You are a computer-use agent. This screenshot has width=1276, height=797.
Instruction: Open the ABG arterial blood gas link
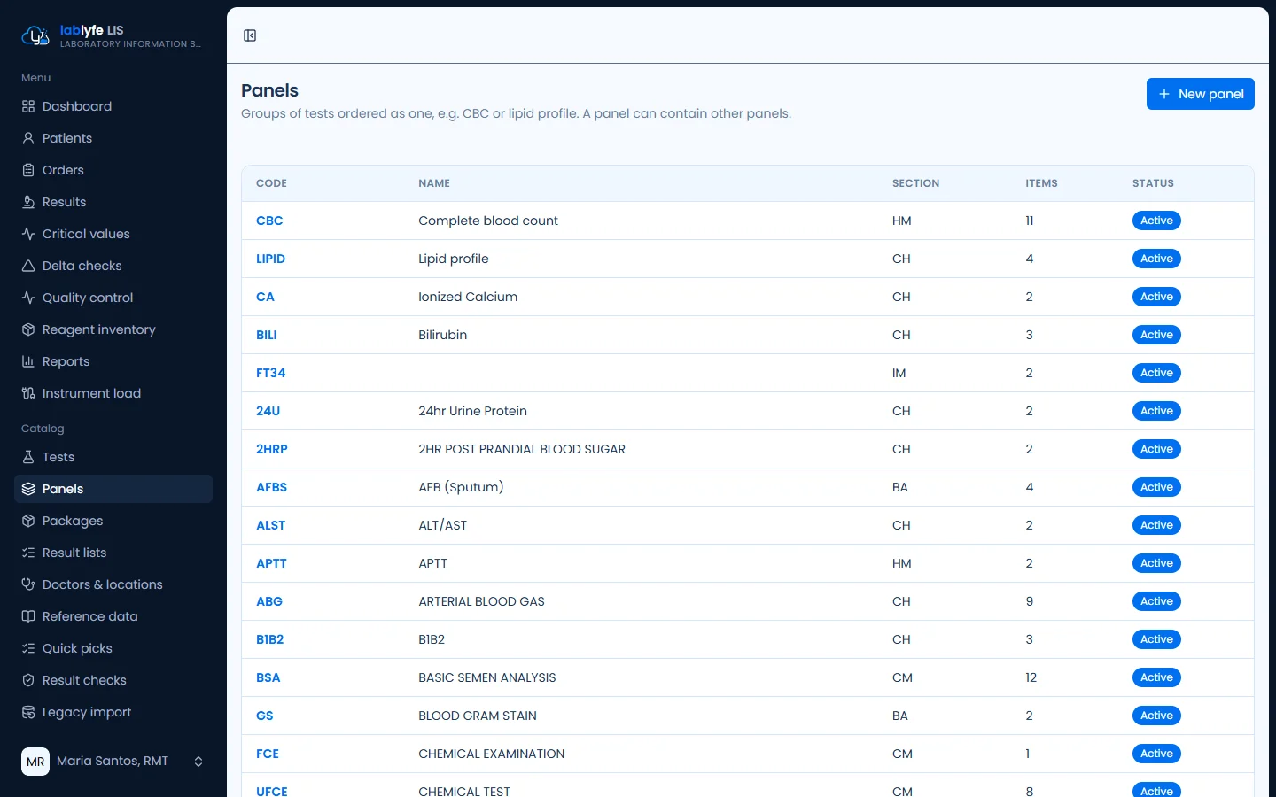[269, 601]
